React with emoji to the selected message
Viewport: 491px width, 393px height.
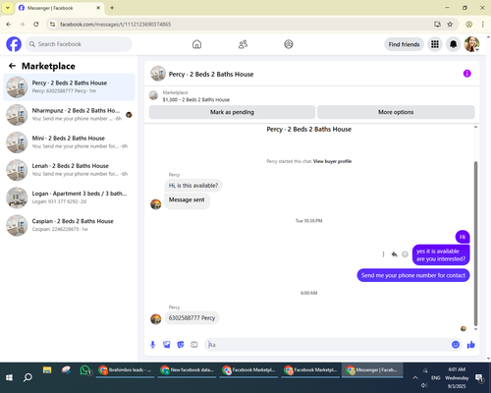pyautogui.click(x=405, y=254)
